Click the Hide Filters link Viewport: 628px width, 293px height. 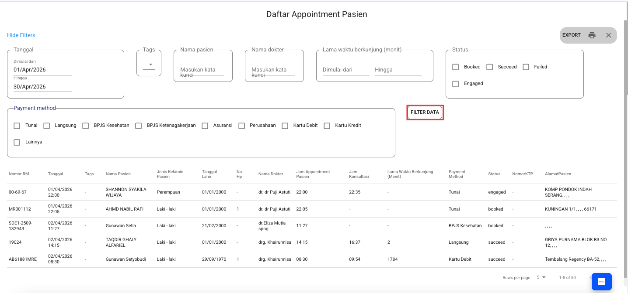pos(21,35)
